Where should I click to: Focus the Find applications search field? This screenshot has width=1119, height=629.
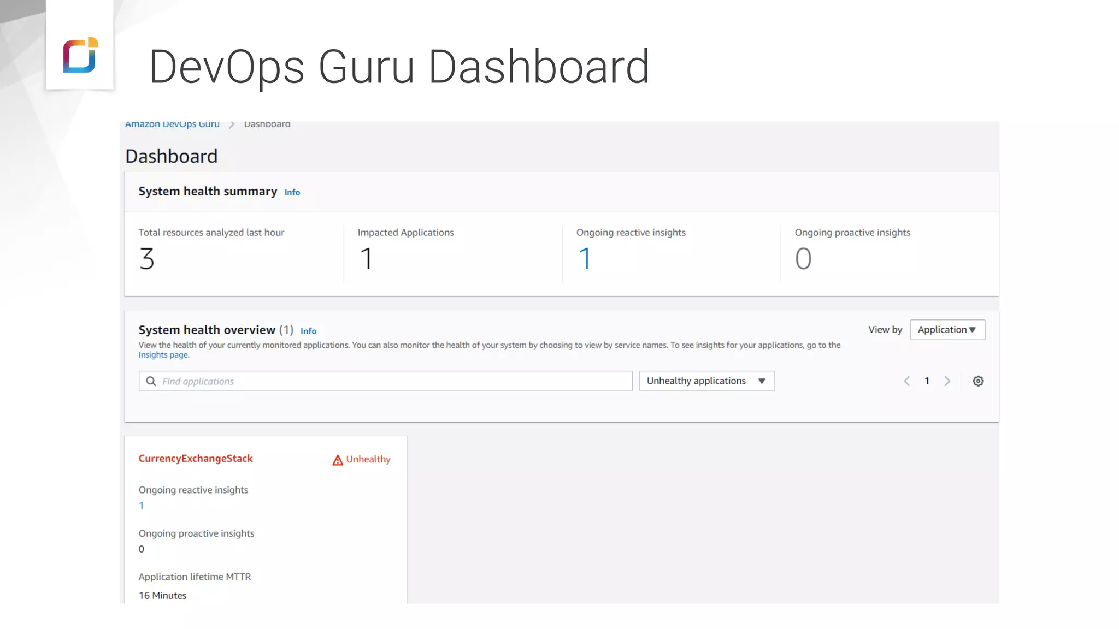click(385, 381)
